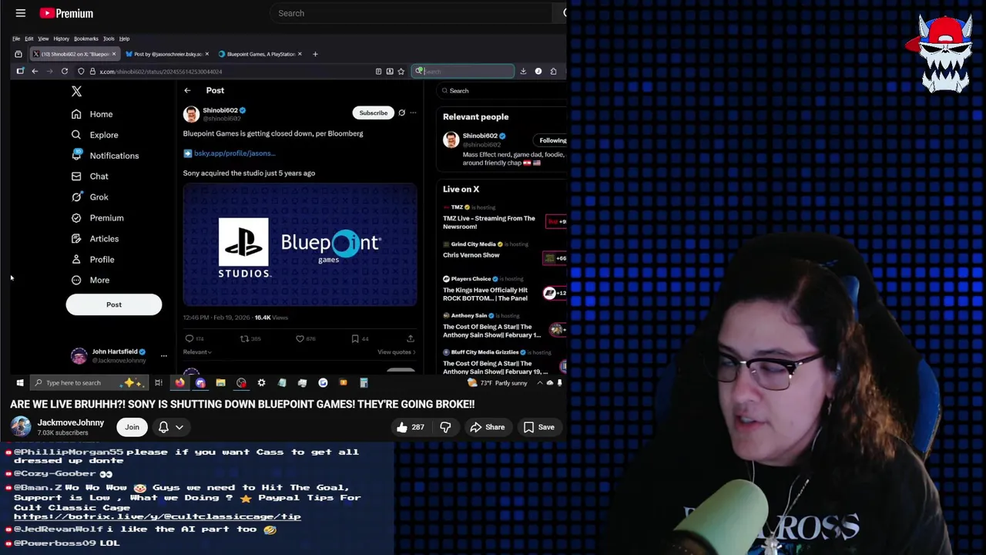Click the YouTube Premium logo
Viewport: 986px width, 555px height.
66,13
